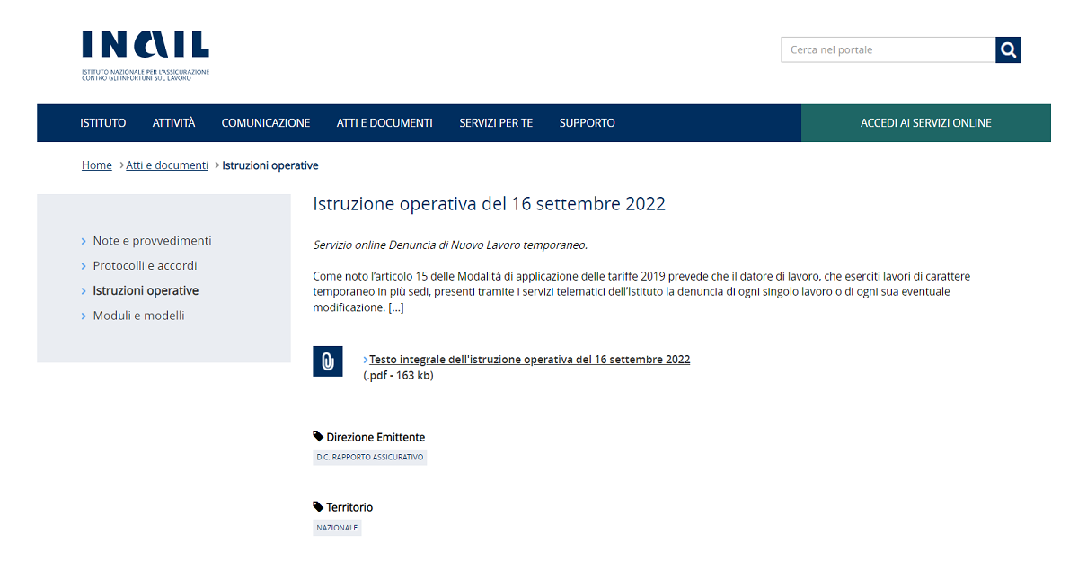Select Istruzioni operative in sidebar
The image size is (1078, 570).
[x=146, y=291]
